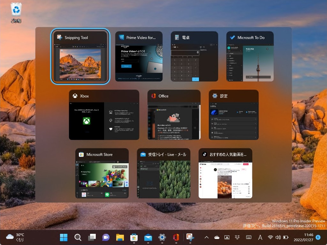
Task: Open taskbar Search magnifier
Action: point(78,237)
